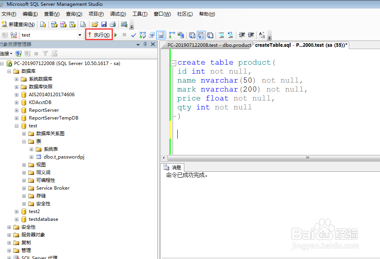Open the 调试(D) menu
Viewport: 380px width, 259px height.
(x=118, y=14)
